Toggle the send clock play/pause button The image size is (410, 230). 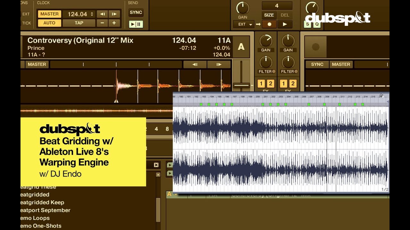pos(136,24)
